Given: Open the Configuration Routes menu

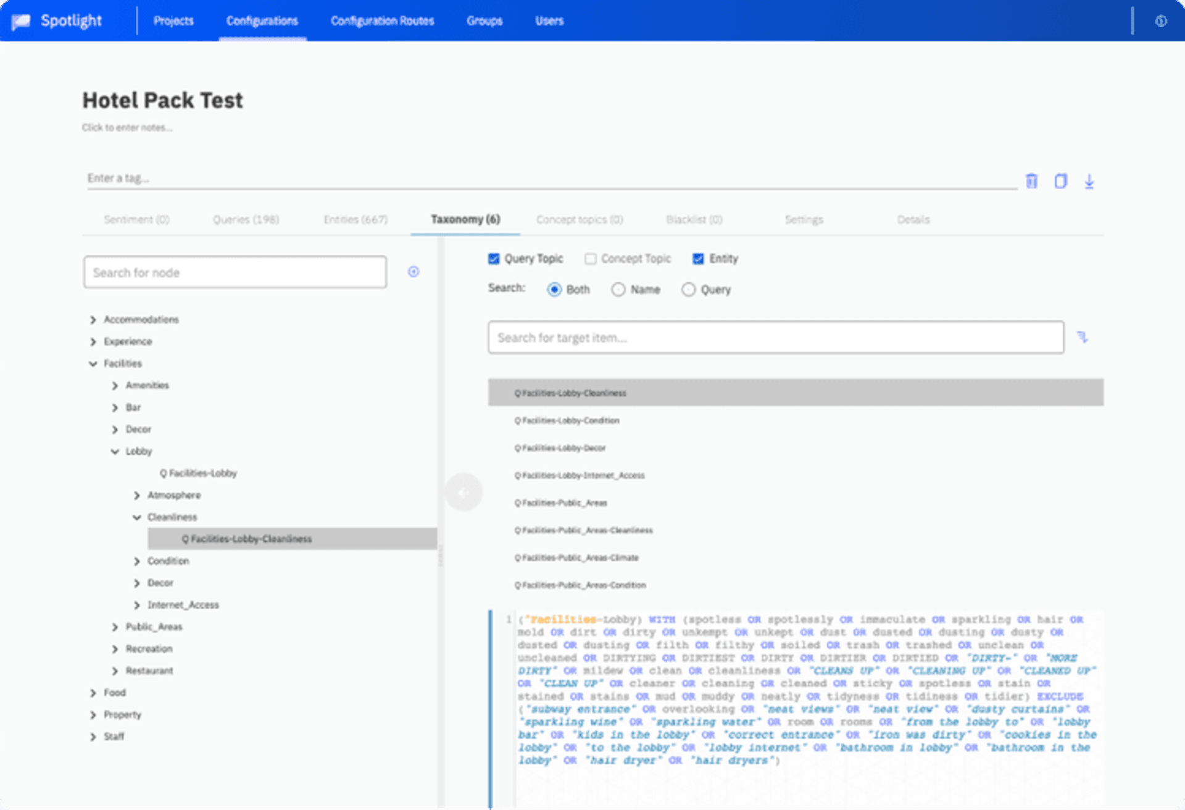Looking at the screenshot, I should (382, 20).
